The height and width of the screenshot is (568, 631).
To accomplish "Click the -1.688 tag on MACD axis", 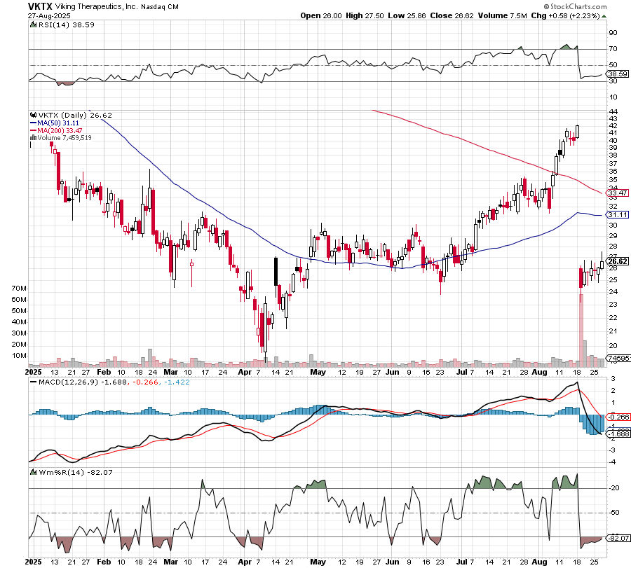I will (x=618, y=434).
